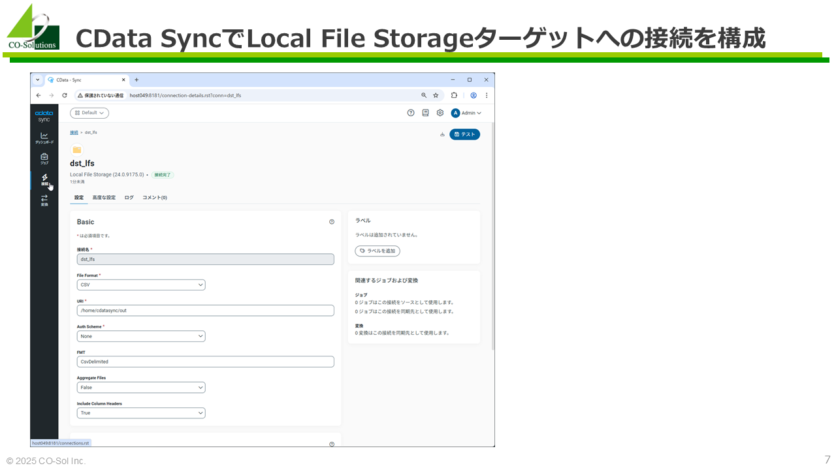The image size is (836, 470).
Task: Click the dst_lfs connection heading
Action: coord(82,163)
